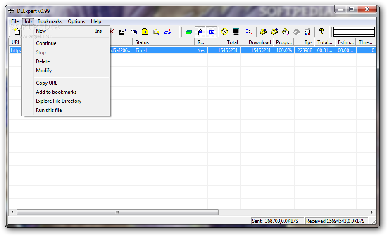Click the 00:01... total time cell
Viewport: 388px width, 236px height.
[x=325, y=50]
